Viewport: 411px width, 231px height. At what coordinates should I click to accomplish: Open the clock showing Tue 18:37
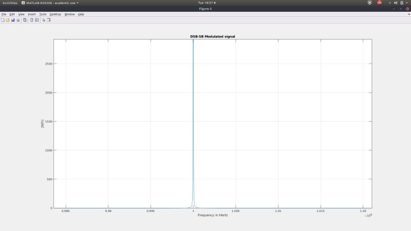207,3
